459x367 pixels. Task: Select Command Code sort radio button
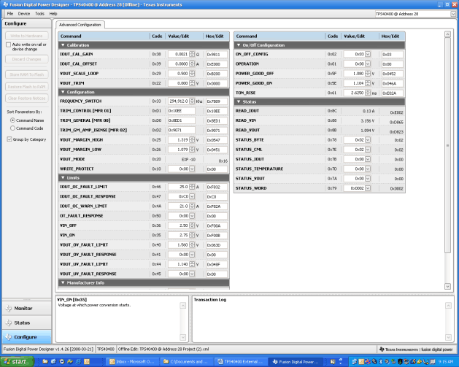(12, 128)
